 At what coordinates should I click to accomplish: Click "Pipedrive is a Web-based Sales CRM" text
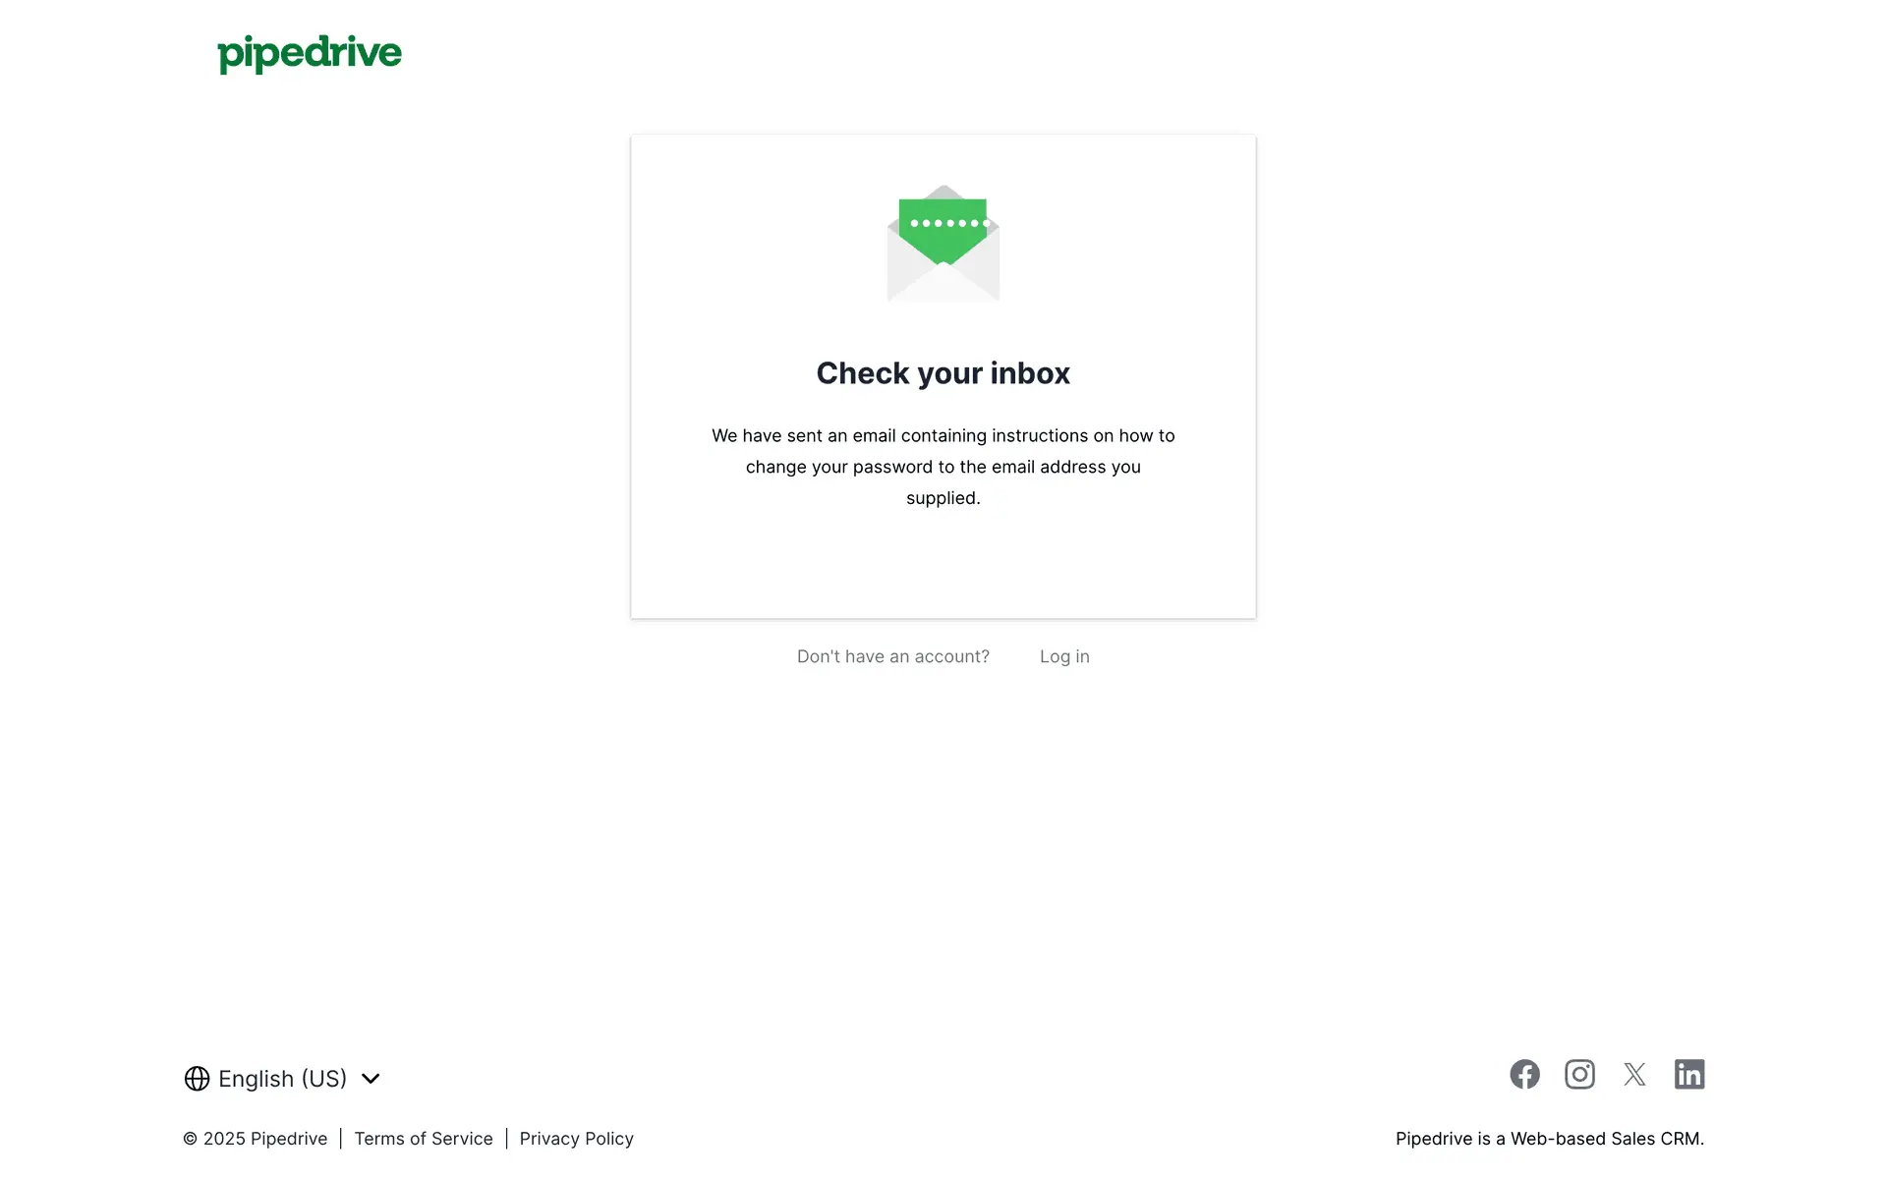point(1550,1139)
